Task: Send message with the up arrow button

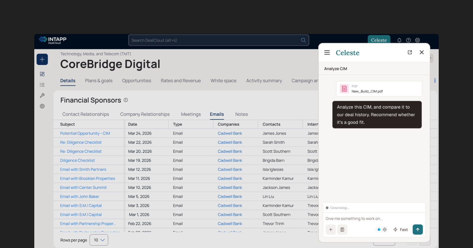Action: click(418, 229)
